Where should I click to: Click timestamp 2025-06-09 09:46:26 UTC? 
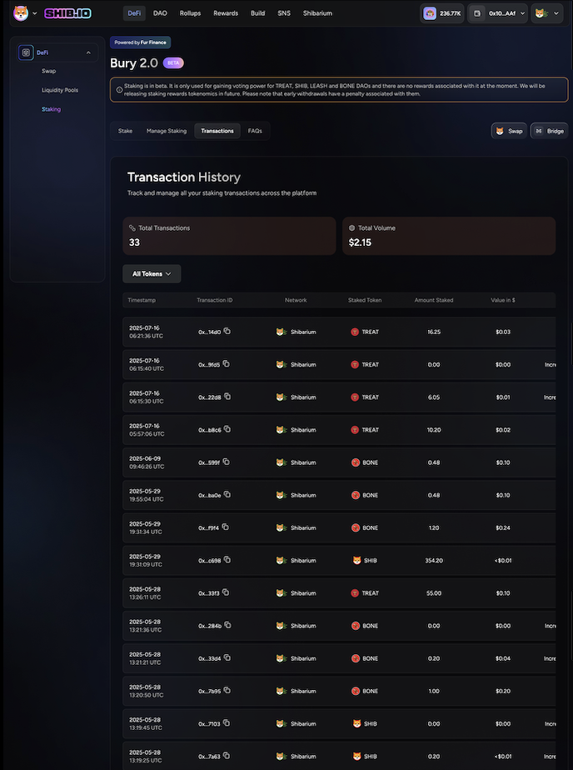[147, 462]
